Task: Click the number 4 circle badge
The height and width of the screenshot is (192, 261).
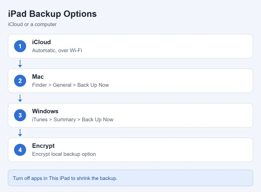Action: 20,150
